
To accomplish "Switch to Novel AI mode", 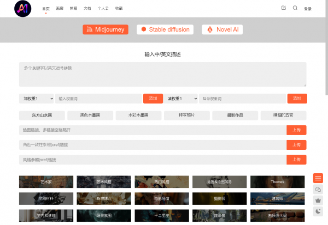I will coord(222,29).
